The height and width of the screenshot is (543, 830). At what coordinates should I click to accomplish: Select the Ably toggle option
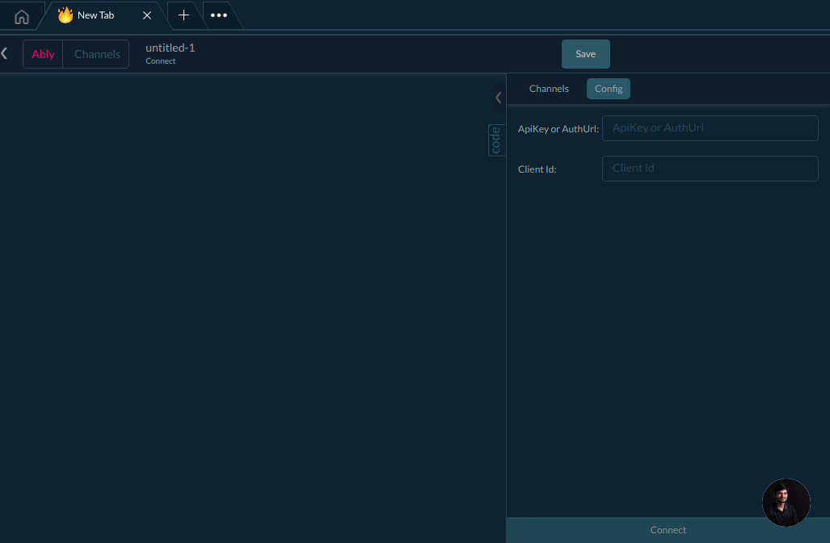pos(43,54)
